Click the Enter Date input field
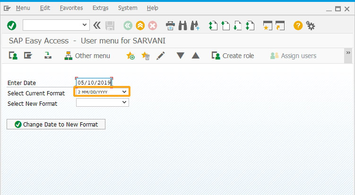 94,83
